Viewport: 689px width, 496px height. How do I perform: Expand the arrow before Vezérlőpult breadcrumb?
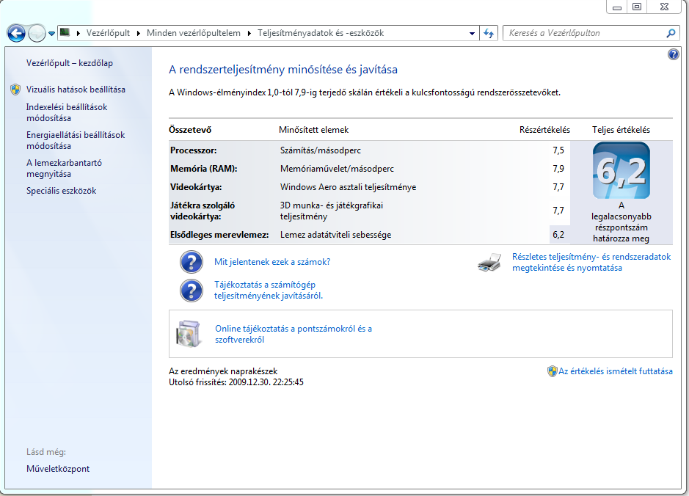point(79,34)
